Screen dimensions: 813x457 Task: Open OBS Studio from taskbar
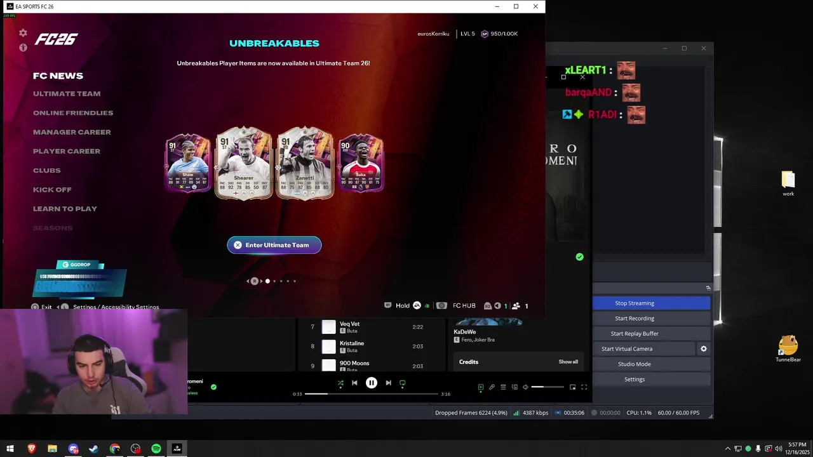pos(135,449)
